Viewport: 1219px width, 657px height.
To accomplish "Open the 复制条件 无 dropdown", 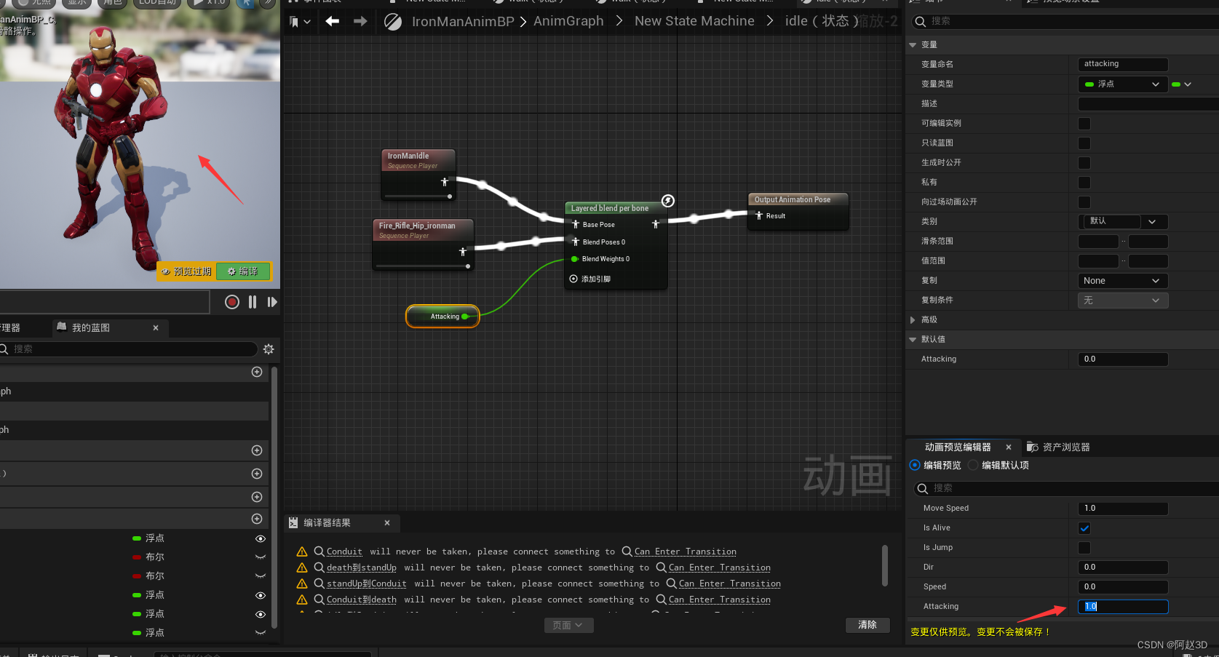I will tap(1122, 300).
